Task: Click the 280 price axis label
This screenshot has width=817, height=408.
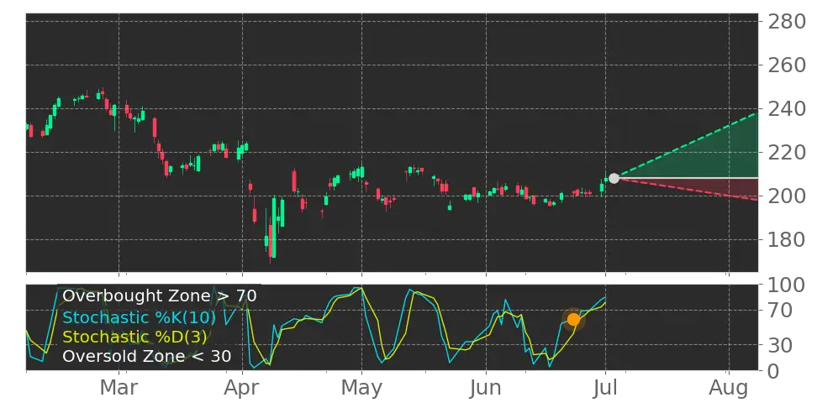Action: (785, 22)
